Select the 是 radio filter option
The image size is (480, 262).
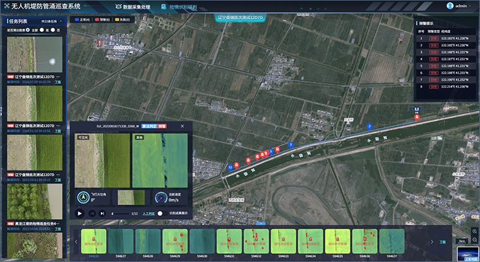coord(42,29)
